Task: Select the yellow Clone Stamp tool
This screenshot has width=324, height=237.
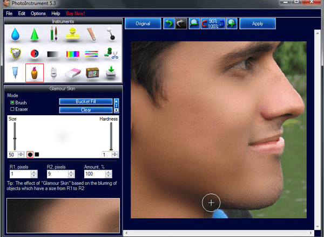Action: click(x=72, y=35)
